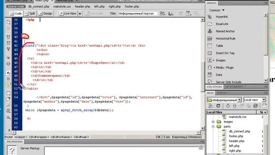Select the ASSETS panel tab

[222, 93]
